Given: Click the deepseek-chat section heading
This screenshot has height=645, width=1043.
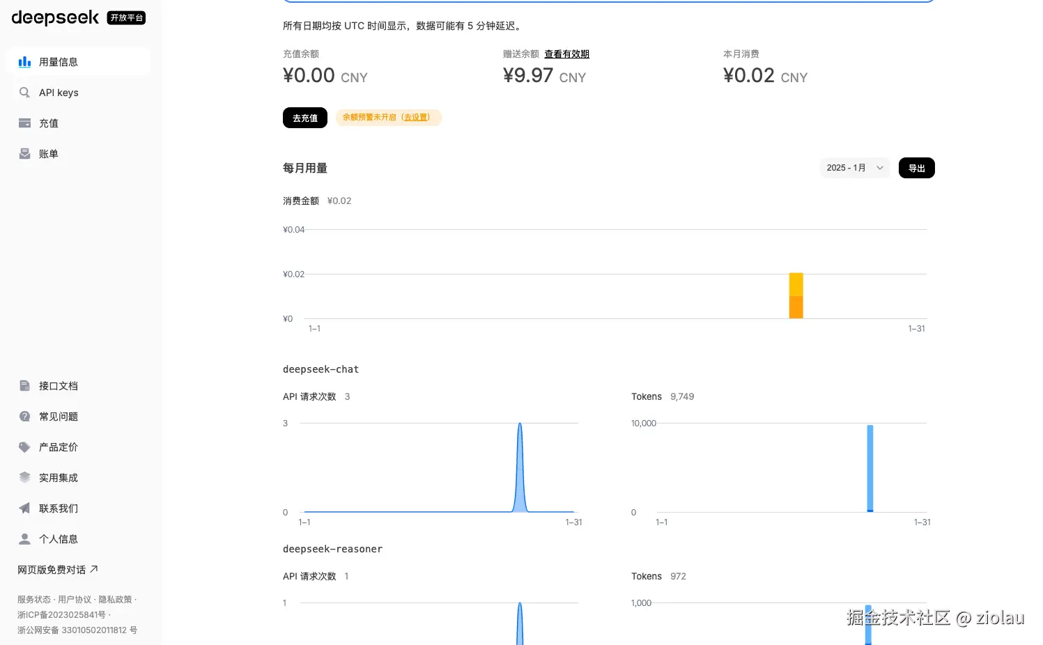Looking at the screenshot, I should tap(320, 369).
